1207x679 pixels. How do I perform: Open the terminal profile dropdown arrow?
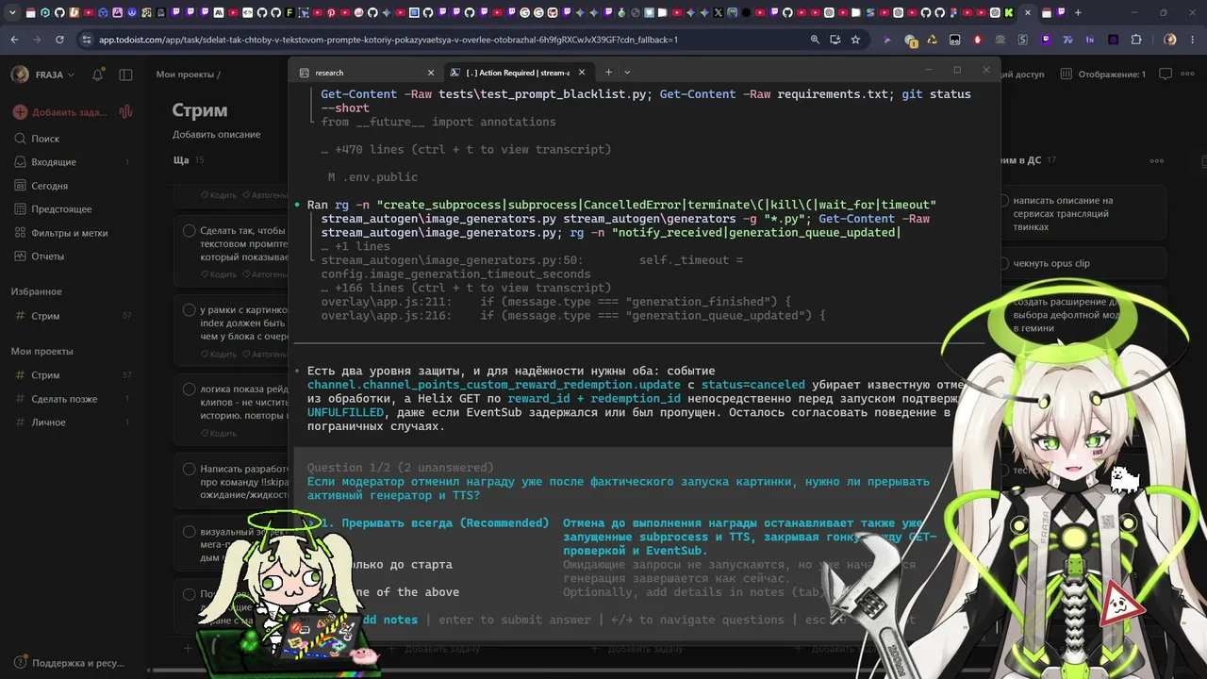coord(627,73)
